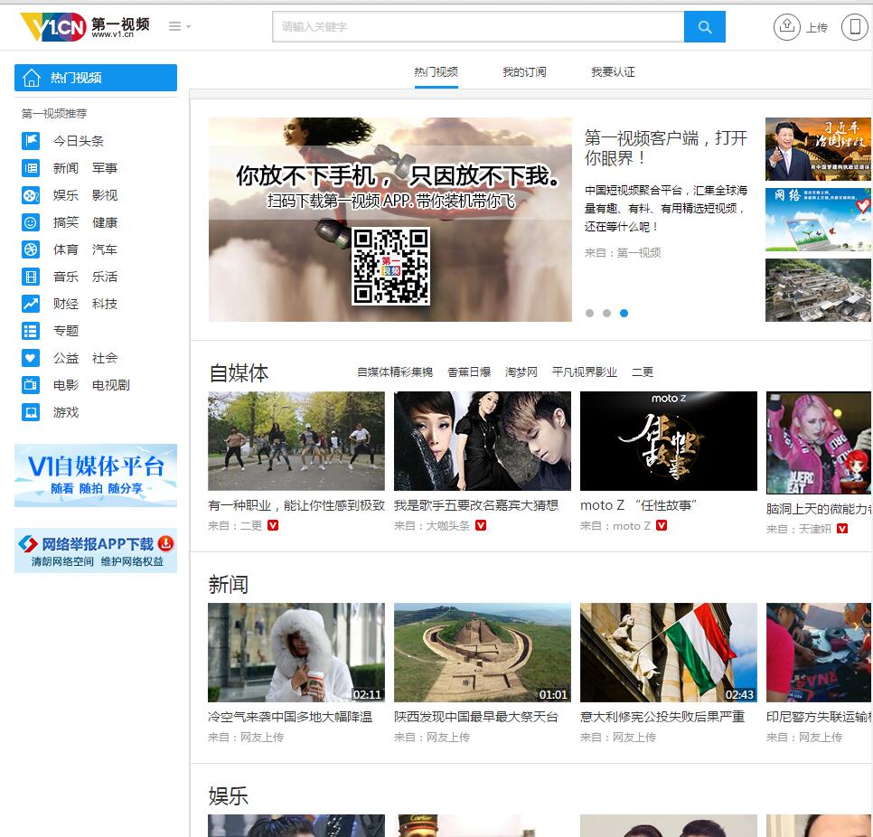Open the 科技 category link

(x=105, y=304)
